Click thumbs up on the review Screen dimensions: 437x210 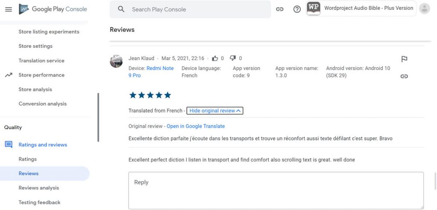215,58
